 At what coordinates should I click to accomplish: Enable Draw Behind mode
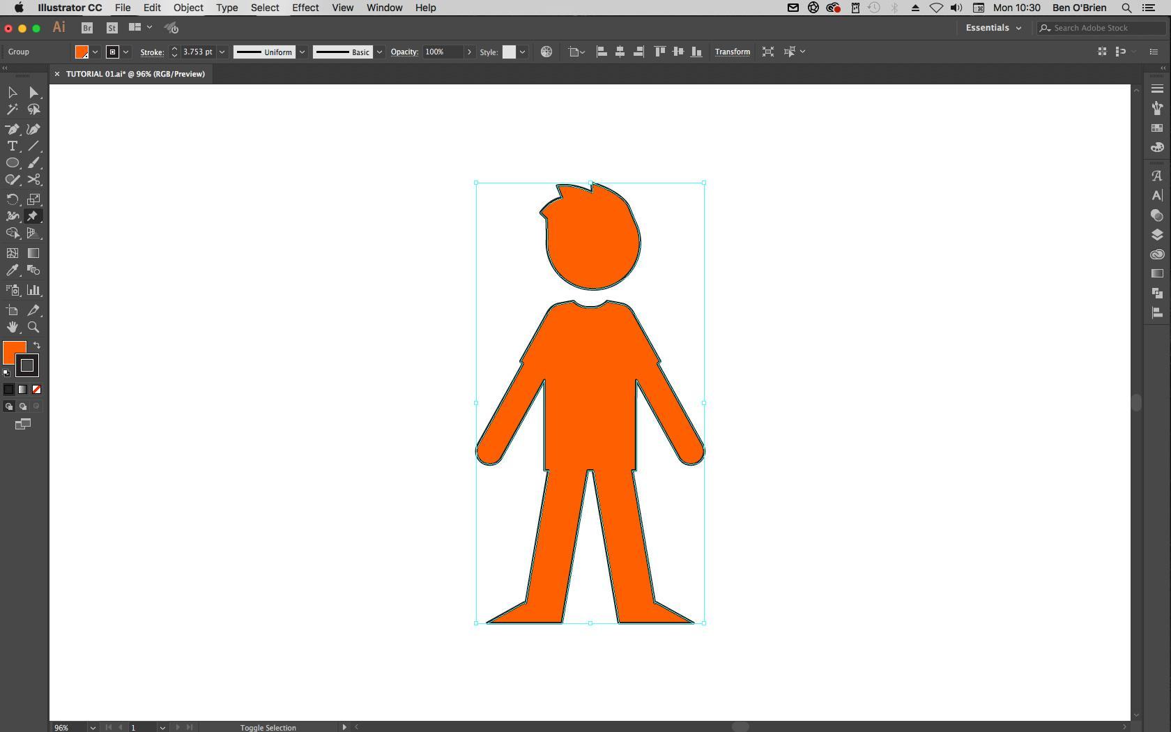tap(23, 406)
